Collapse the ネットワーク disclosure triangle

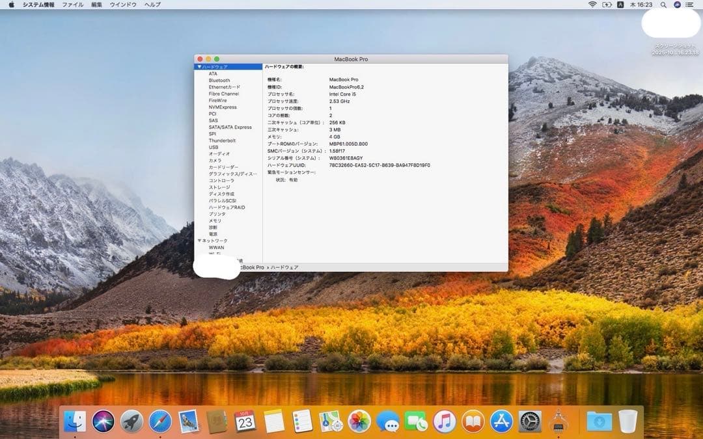click(x=199, y=241)
